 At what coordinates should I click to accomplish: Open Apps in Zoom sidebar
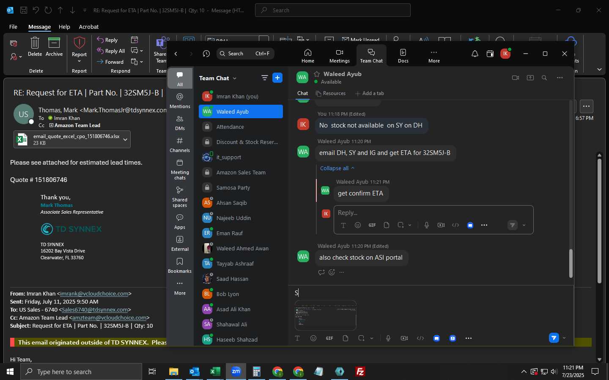(x=180, y=222)
